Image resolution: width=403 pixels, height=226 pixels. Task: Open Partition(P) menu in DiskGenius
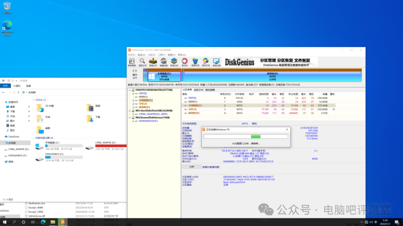pos(152,55)
